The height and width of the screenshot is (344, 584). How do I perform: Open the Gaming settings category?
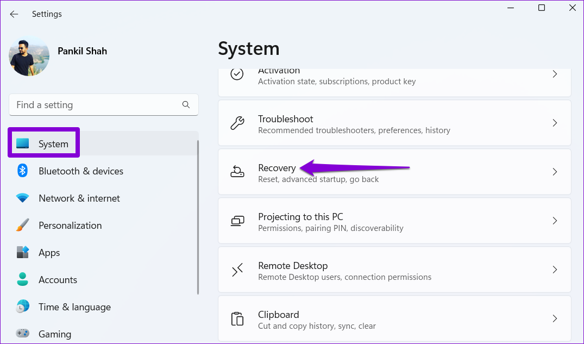coord(54,334)
